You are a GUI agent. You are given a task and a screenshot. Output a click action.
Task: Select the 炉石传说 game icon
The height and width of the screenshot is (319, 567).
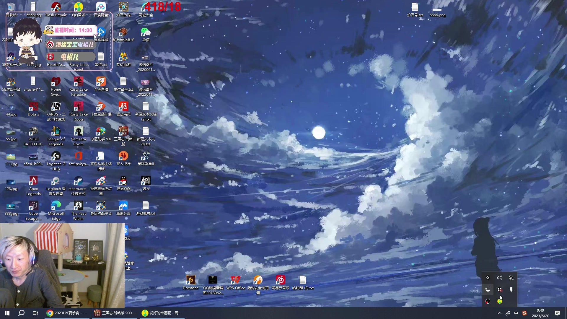[x=123, y=9]
